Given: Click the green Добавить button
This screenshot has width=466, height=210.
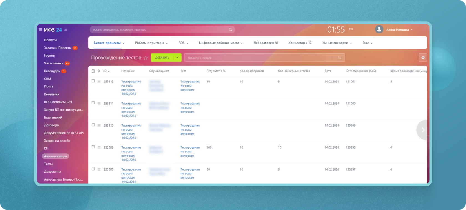Looking at the screenshot, I should pyautogui.click(x=162, y=57).
